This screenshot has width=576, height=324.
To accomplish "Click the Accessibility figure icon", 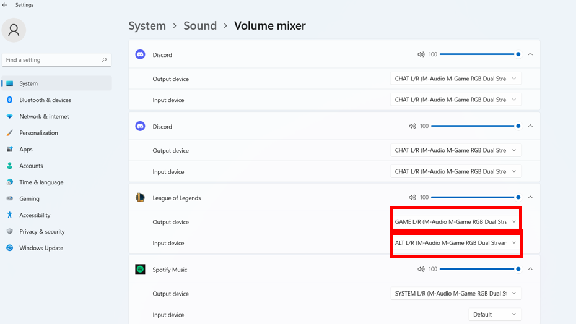I will (x=10, y=215).
